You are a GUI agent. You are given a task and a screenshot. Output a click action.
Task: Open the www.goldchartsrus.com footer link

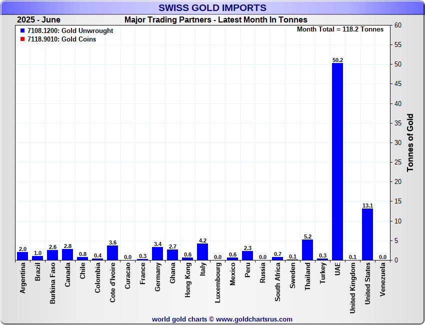[x=254, y=319]
